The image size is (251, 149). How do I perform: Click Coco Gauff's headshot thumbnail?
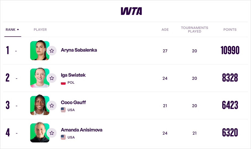click(x=40, y=105)
